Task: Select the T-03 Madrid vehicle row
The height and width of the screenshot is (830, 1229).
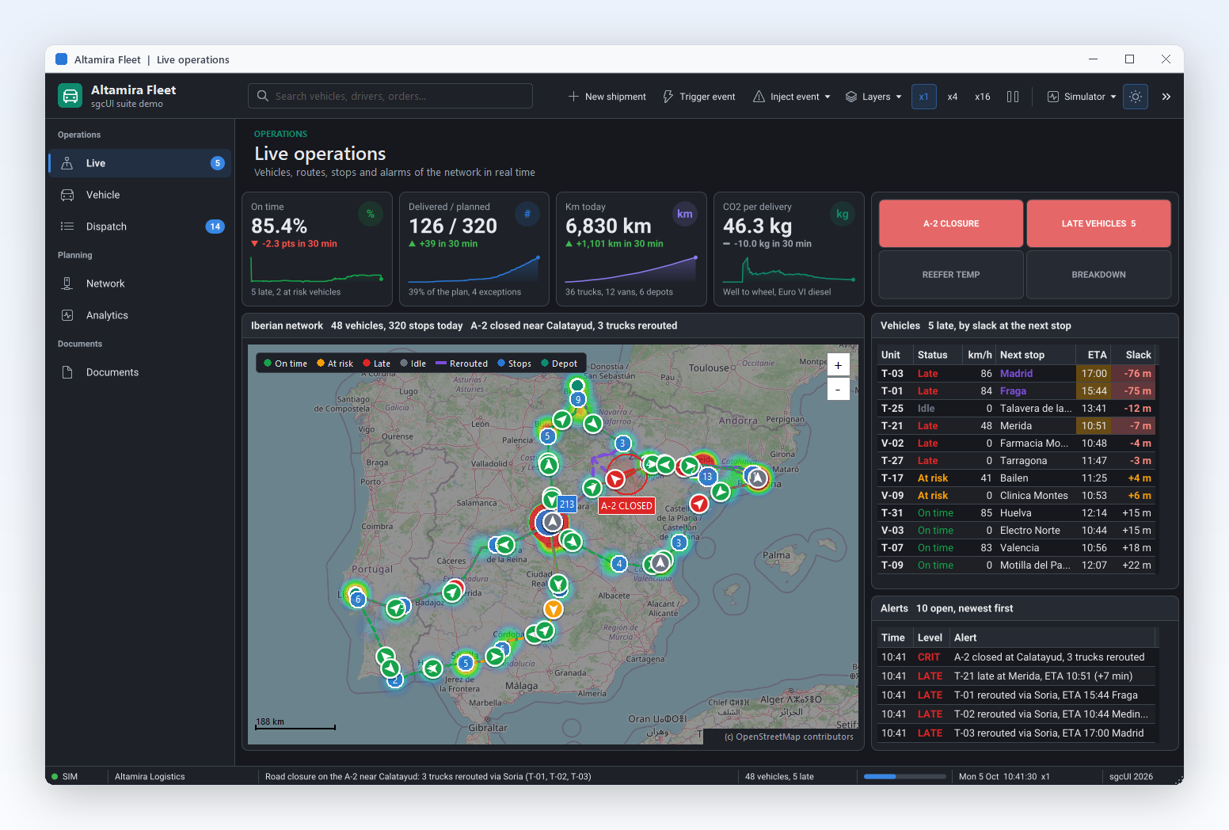Action: [x=1017, y=374]
